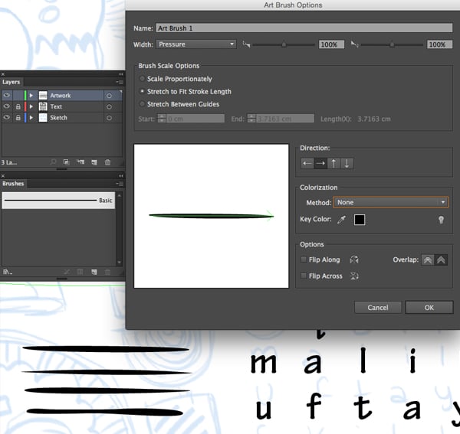Close Brushes panel with X

click(3, 176)
